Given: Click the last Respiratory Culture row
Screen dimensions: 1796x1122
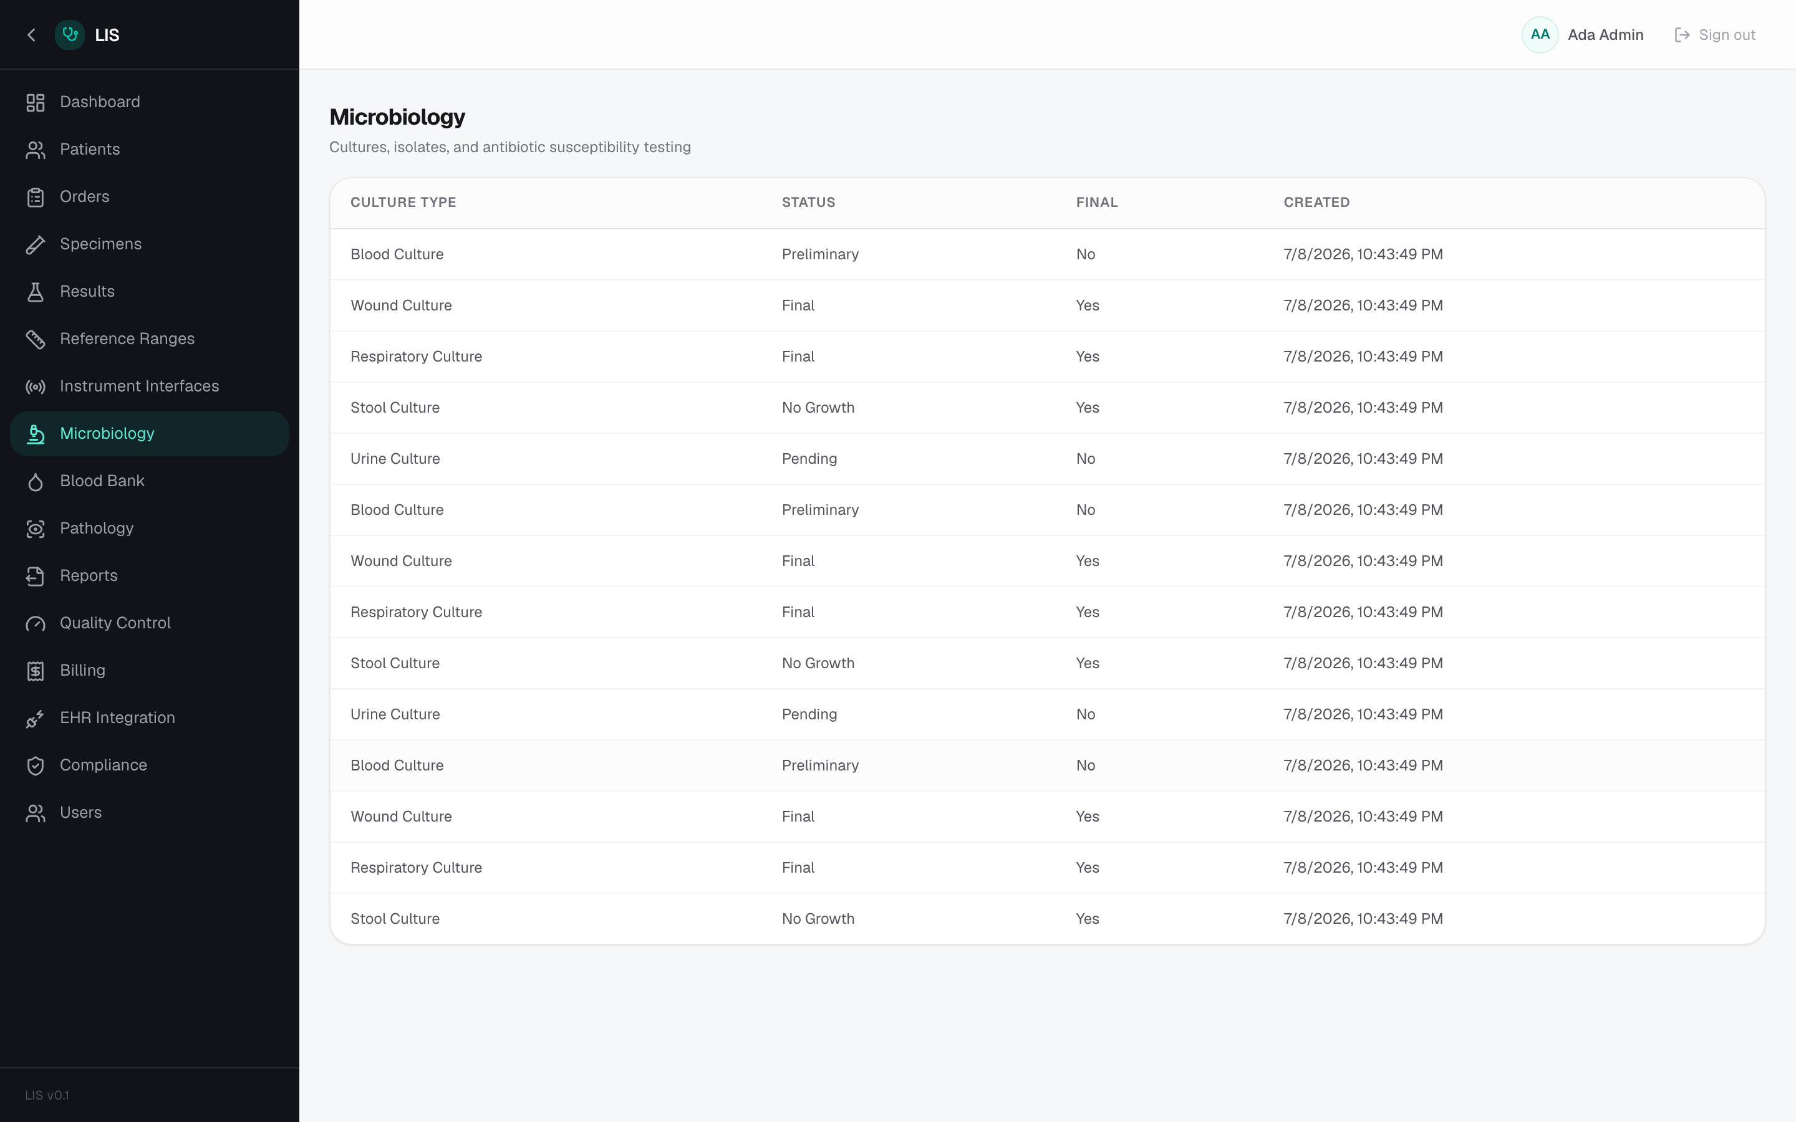Looking at the screenshot, I should point(1047,868).
